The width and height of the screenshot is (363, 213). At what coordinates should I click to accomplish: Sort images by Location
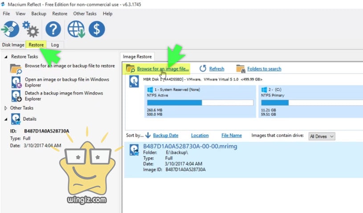pyautogui.click(x=200, y=135)
